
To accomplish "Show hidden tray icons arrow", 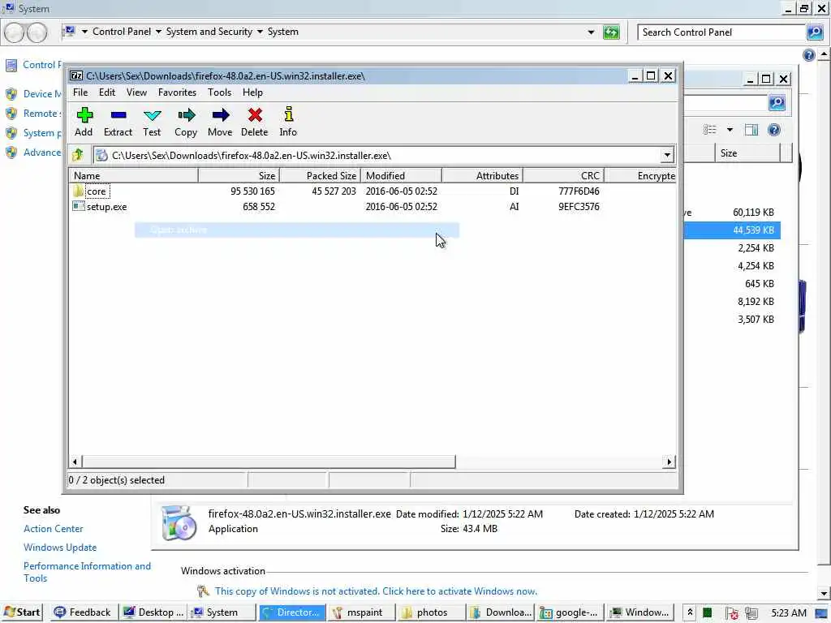I will [690, 612].
